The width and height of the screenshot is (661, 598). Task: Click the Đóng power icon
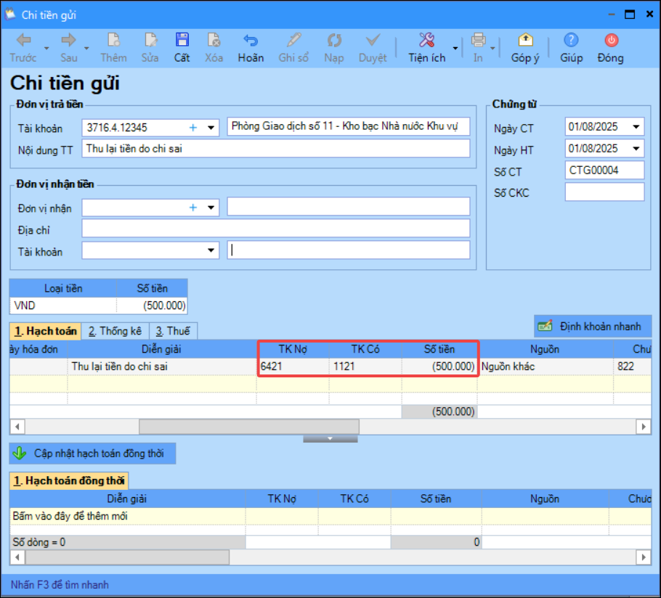(x=612, y=40)
